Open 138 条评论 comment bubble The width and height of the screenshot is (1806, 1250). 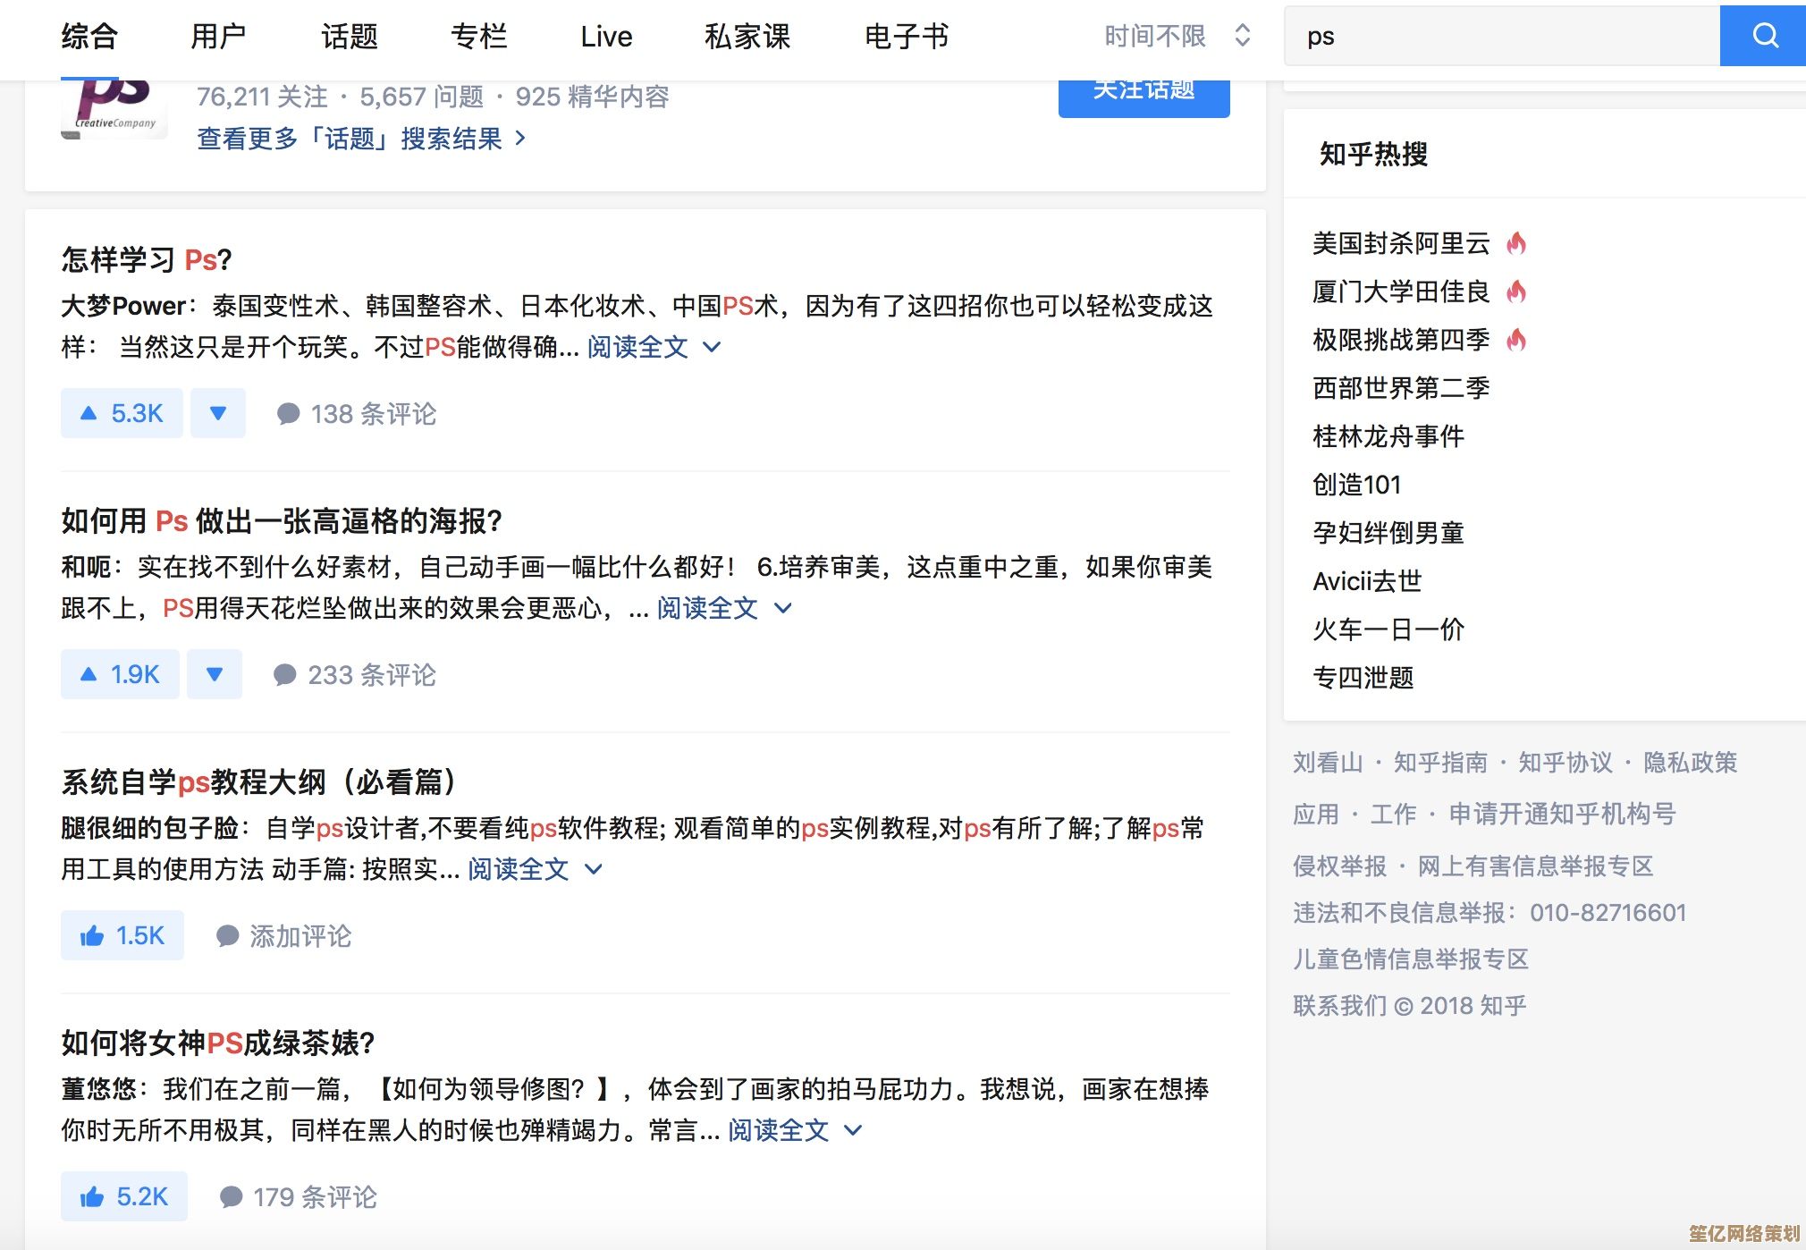[x=357, y=414]
